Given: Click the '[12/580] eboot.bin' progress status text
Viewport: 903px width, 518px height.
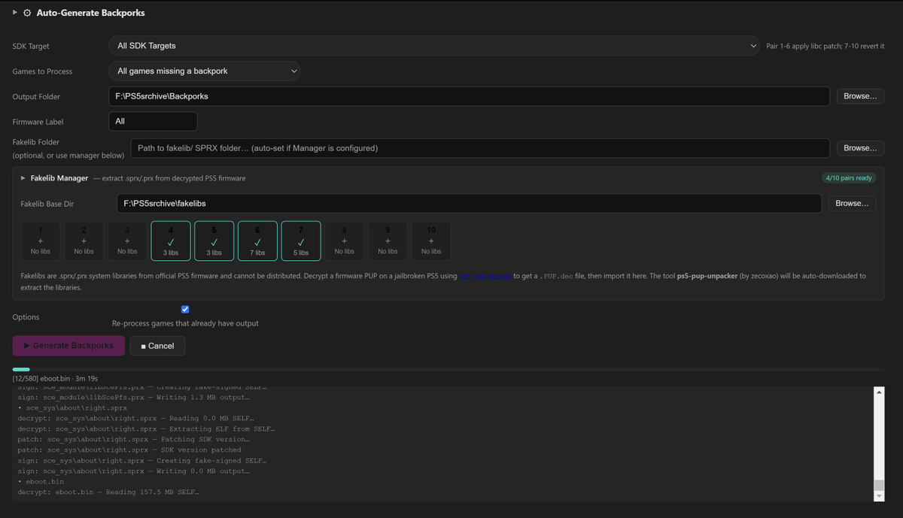Looking at the screenshot, I should click(55, 378).
